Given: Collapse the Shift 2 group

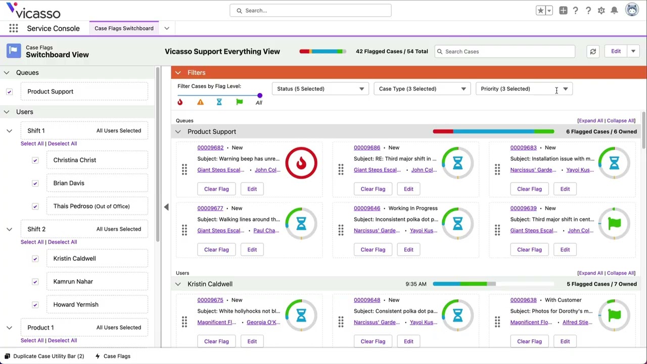Looking at the screenshot, I should tap(9, 230).
